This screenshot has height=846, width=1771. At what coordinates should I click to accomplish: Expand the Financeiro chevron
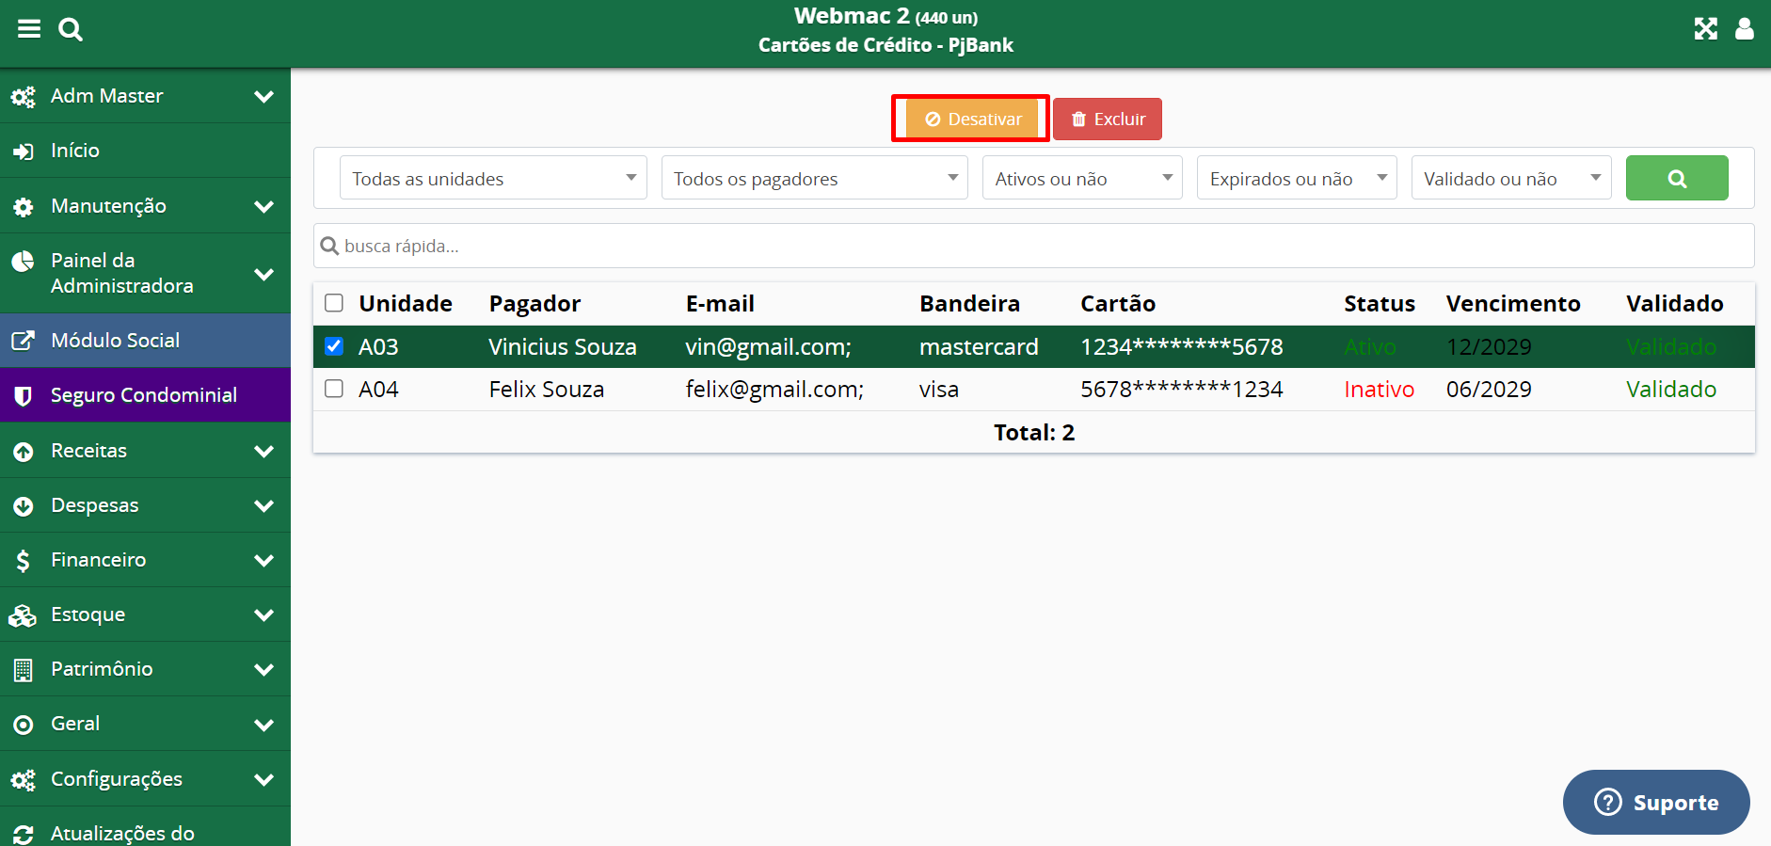pos(264,560)
